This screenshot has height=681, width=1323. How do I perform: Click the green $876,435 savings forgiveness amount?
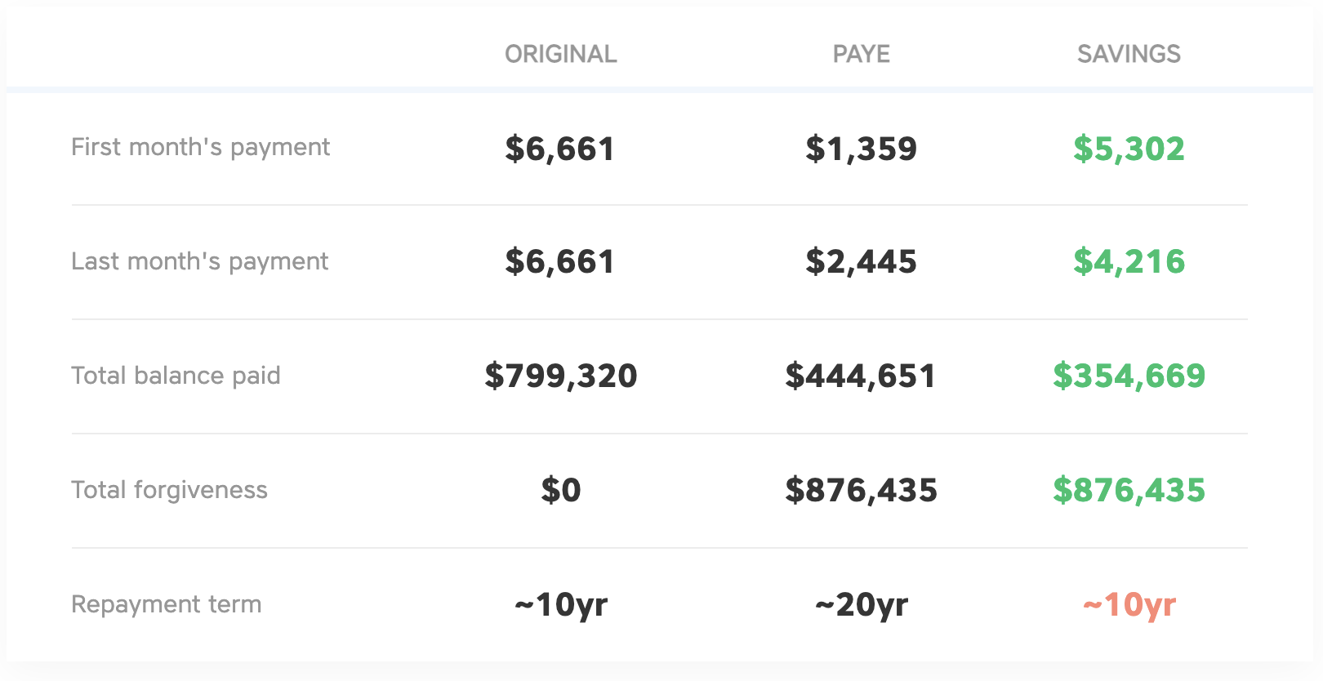(1129, 490)
